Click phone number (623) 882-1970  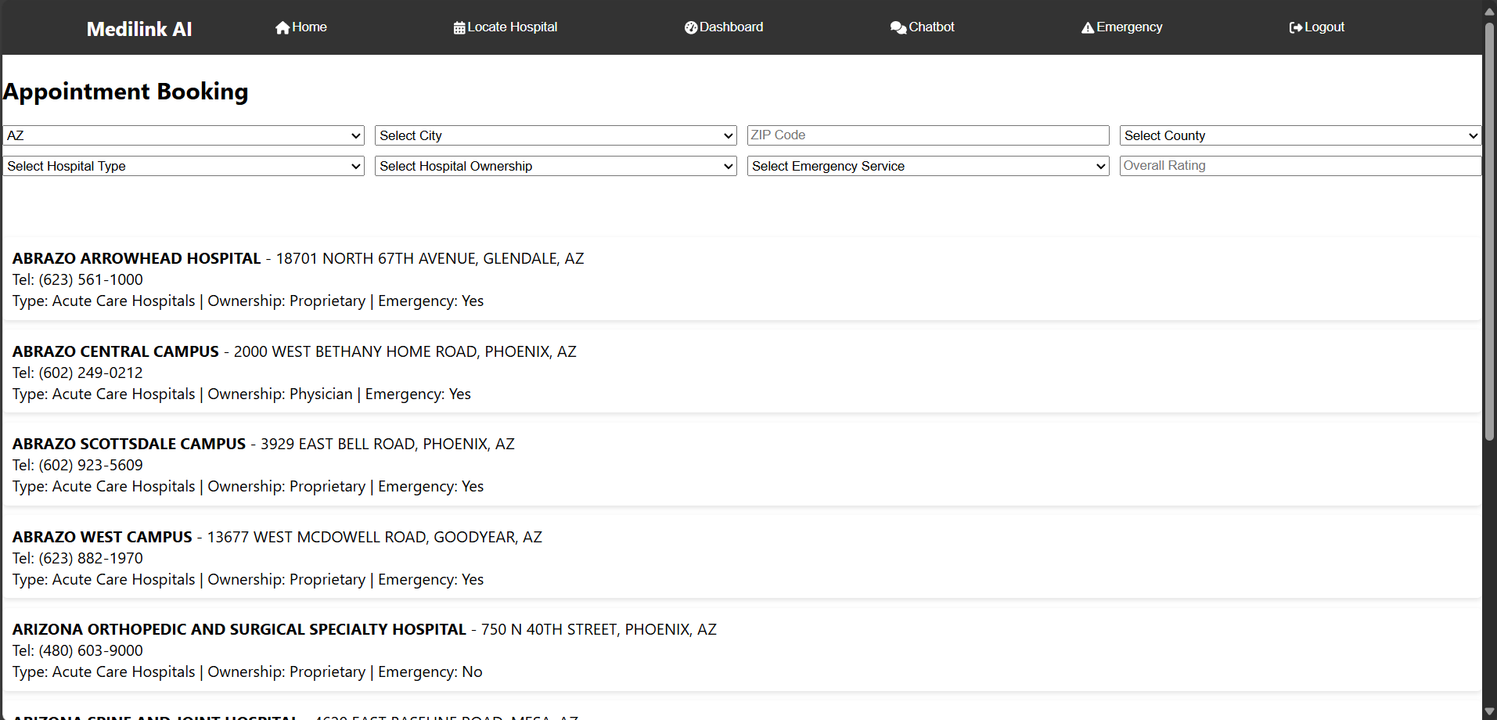pyautogui.click(x=91, y=558)
